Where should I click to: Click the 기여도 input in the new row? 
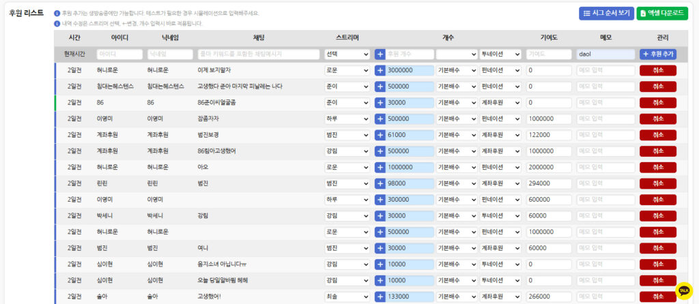[549, 55]
